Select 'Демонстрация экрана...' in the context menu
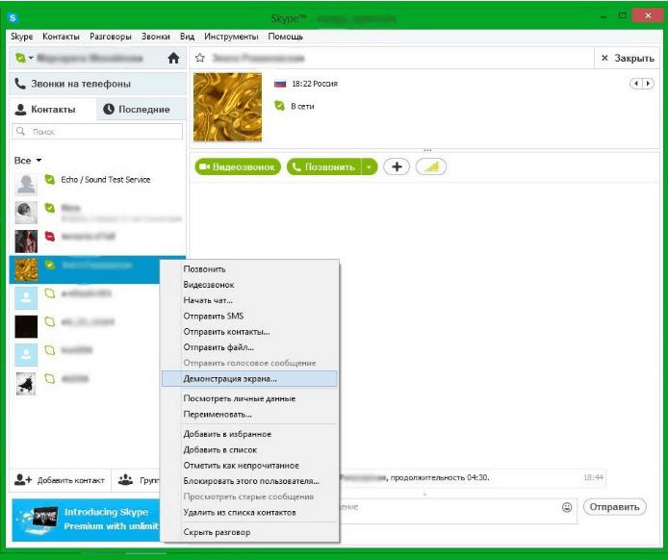This screenshot has height=560, width=668. pyautogui.click(x=230, y=379)
